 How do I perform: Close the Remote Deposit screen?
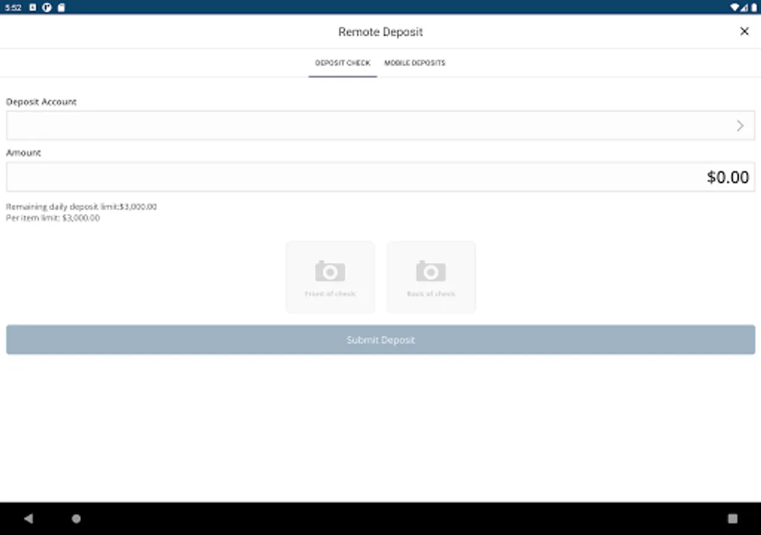click(x=744, y=32)
